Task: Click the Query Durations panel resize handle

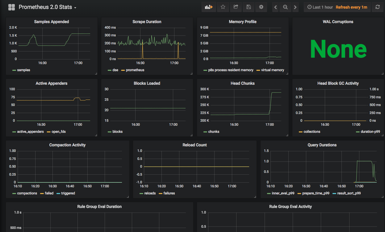Action: pos(382,197)
